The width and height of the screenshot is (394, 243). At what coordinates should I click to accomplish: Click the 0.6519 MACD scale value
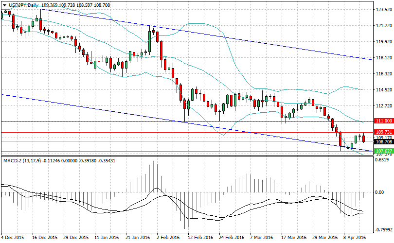click(382, 160)
